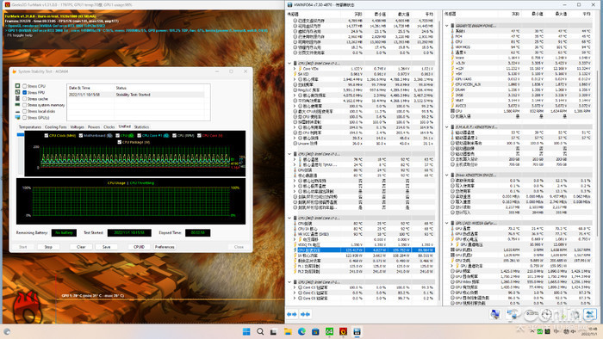Screen dimensions: 603x339
Task: Open File Explorer from the taskbar
Action: 288,331
